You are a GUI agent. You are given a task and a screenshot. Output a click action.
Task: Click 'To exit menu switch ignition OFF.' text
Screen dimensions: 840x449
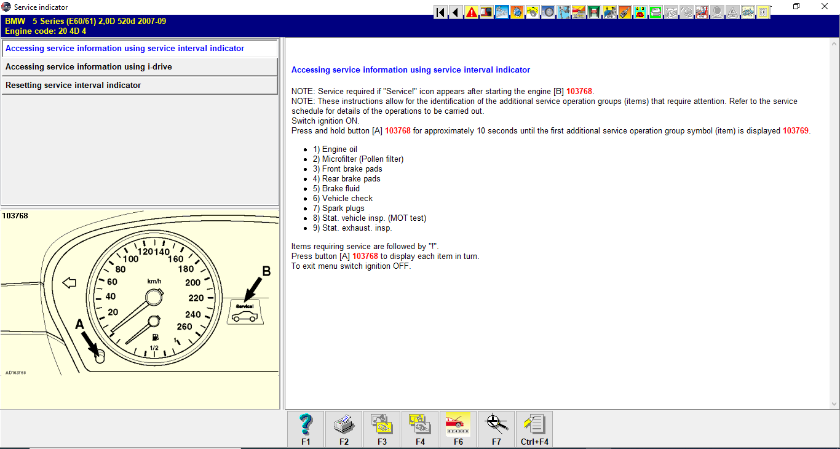pyautogui.click(x=351, y=266)
